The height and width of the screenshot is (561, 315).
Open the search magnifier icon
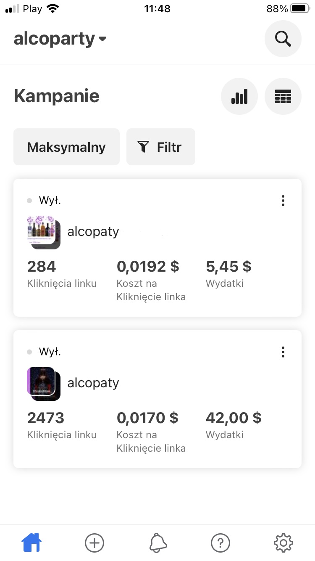click(283, 39)
